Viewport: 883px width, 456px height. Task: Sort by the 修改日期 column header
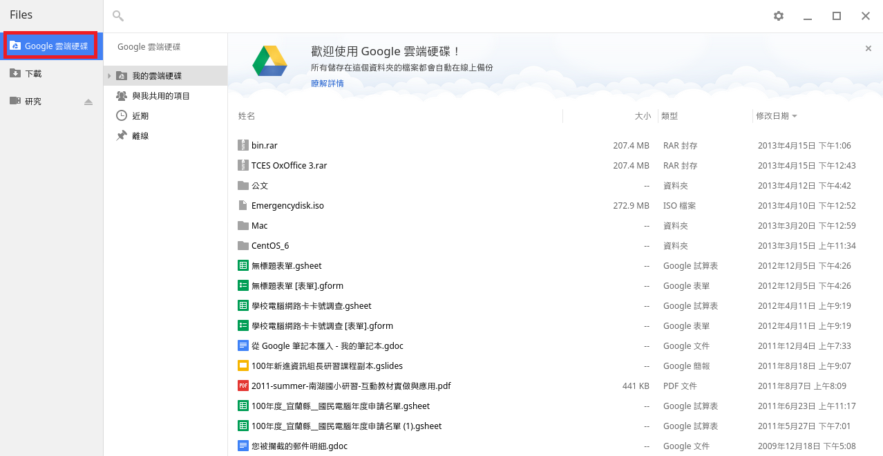tap(772, 116)
